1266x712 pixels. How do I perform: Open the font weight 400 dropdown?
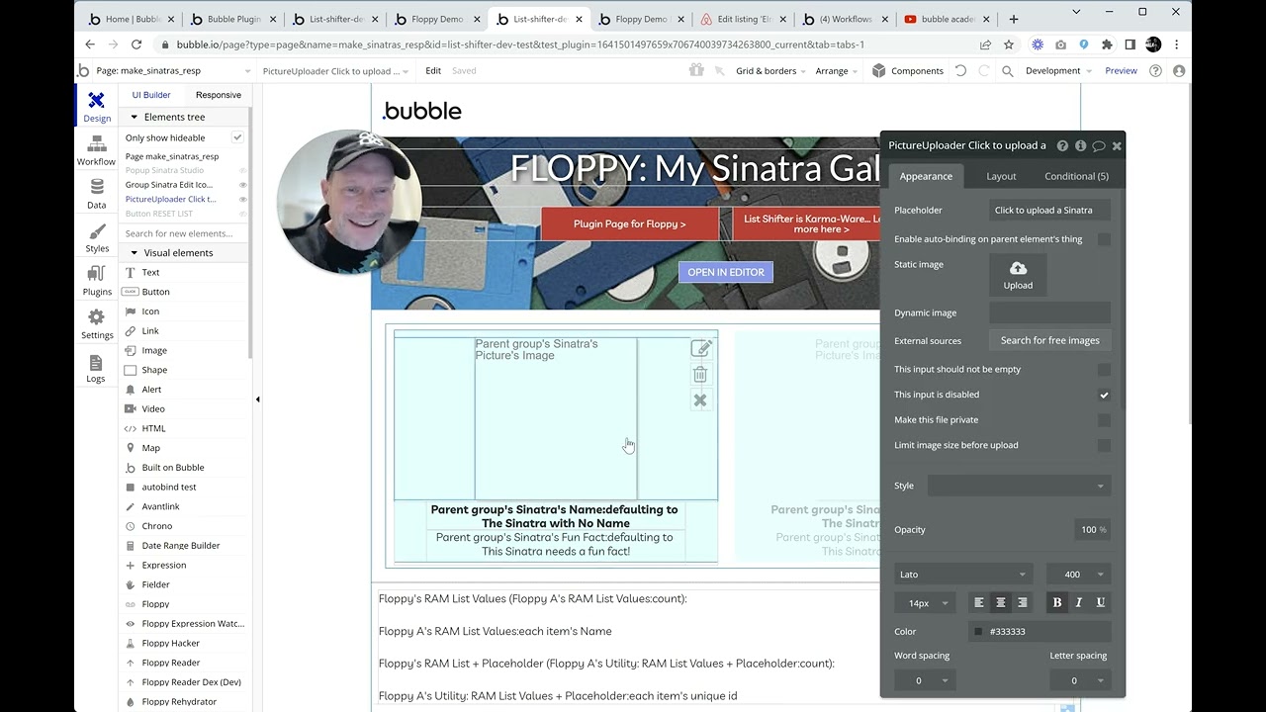click(x=1078, y=575)
